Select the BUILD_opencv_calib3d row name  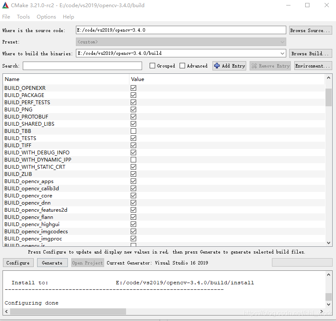click(32, 189)
